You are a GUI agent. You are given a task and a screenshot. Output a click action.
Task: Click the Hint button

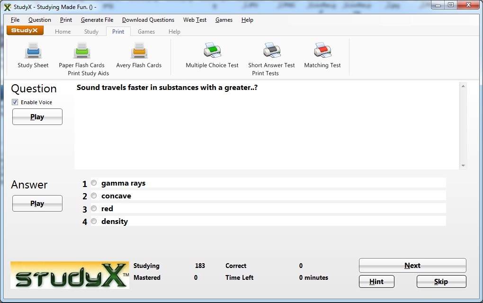(376, 281)
